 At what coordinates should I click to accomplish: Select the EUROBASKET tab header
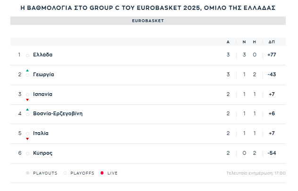(x=148, y=21)
